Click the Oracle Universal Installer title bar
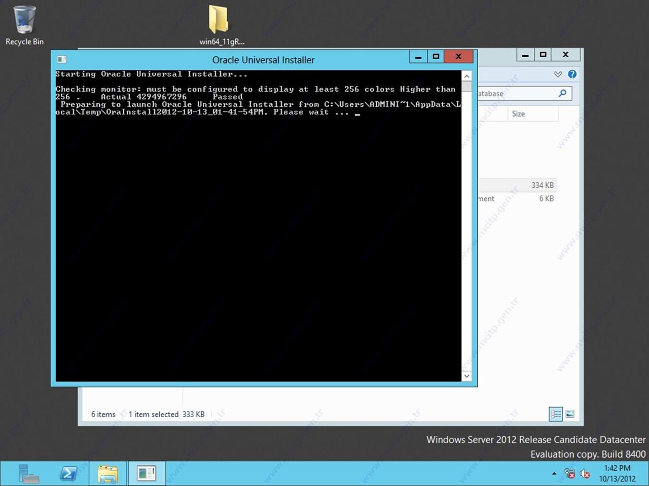 click(x=263, y=60)
